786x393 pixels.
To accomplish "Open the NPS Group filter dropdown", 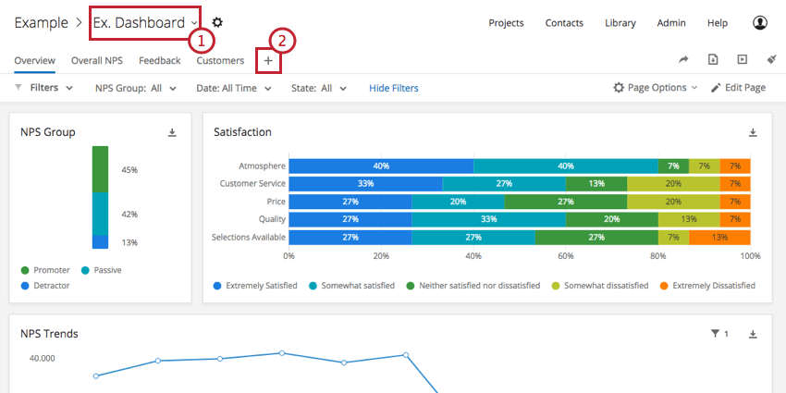I will pos(136,88).
